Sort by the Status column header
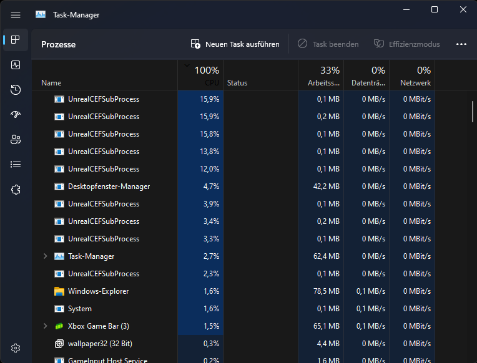This screenshot has width=477, height=363. [261, 75]
